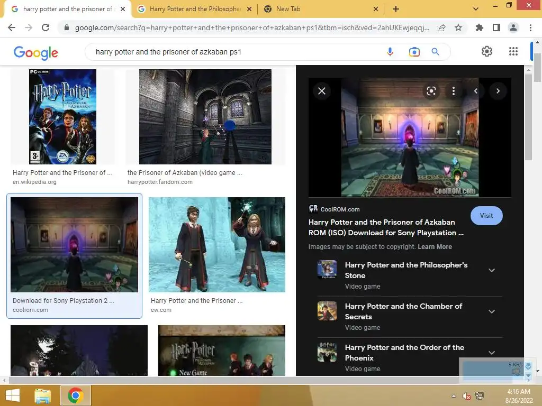542x406 pixels.
Task: Open Chrome profile avatar
Action: point(513,27)
